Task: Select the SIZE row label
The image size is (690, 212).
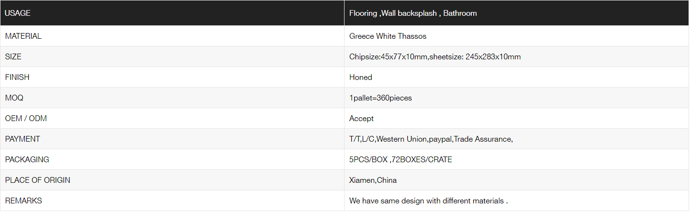Action: (x=13, y=56)
